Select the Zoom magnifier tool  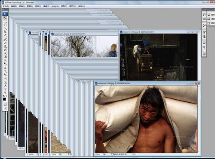click(5, 92)
